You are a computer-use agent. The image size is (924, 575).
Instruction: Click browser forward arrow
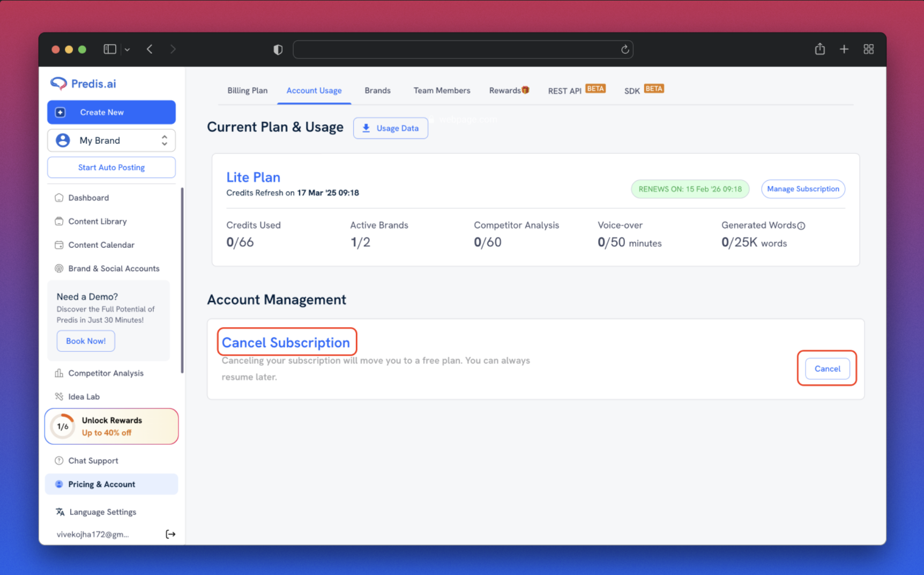click(x=173, y=49)
